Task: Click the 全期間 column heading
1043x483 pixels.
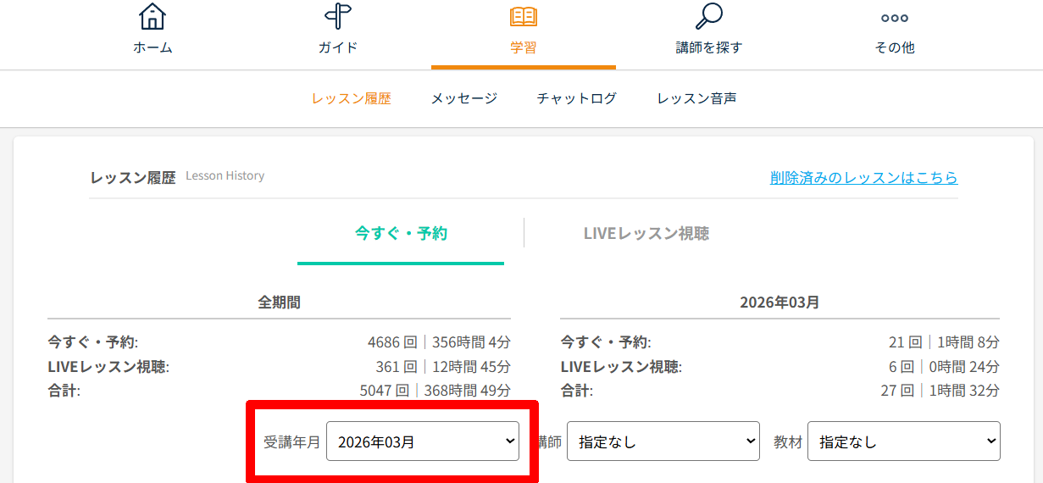Action: [279, 303]
